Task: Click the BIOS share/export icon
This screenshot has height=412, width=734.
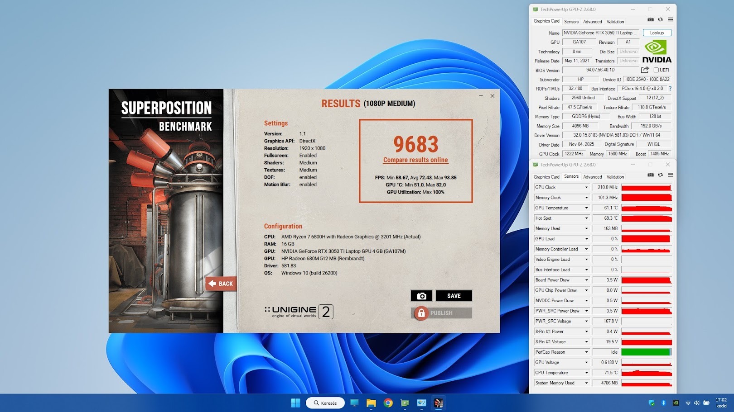Action: (x=645, y=70)
